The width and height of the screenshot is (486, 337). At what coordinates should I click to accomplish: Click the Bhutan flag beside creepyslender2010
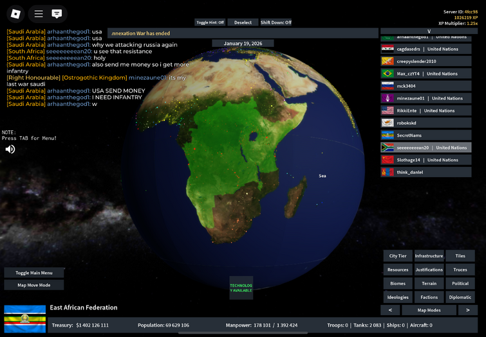pyautogui.click(x=388, y=61)
